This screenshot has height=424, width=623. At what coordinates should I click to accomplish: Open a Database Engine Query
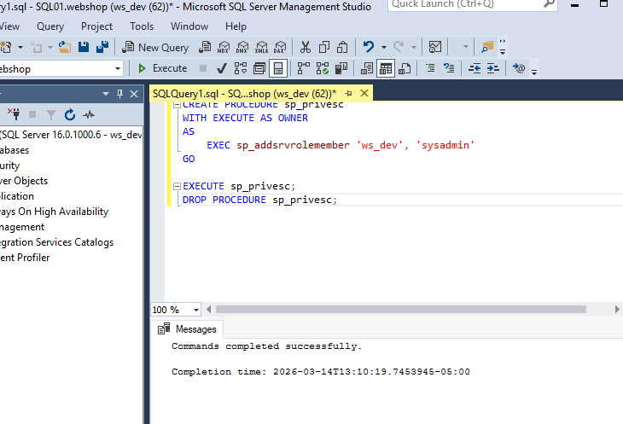click(205, 47)
